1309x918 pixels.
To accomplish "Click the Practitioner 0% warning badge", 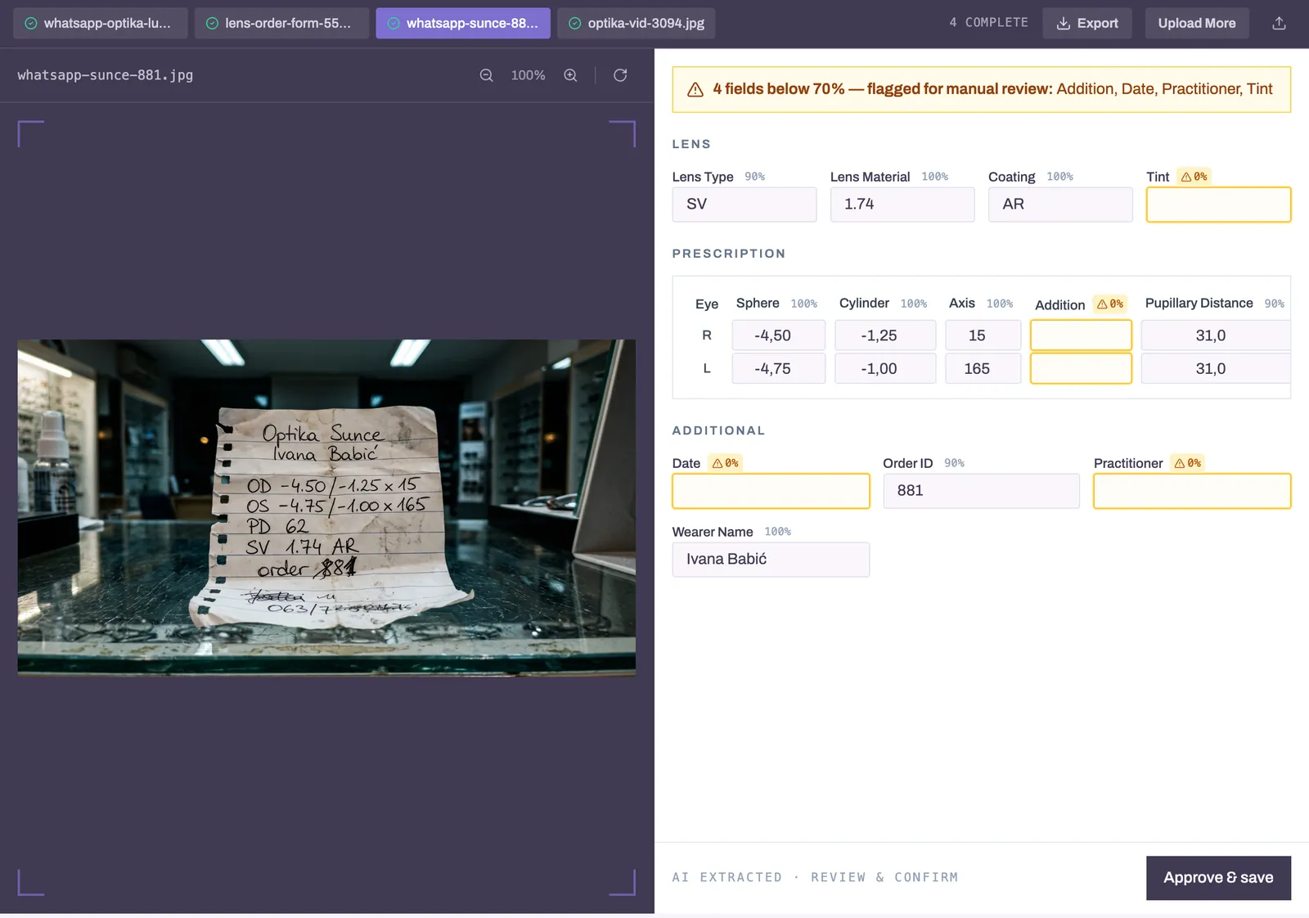I will pos(1188,463).
